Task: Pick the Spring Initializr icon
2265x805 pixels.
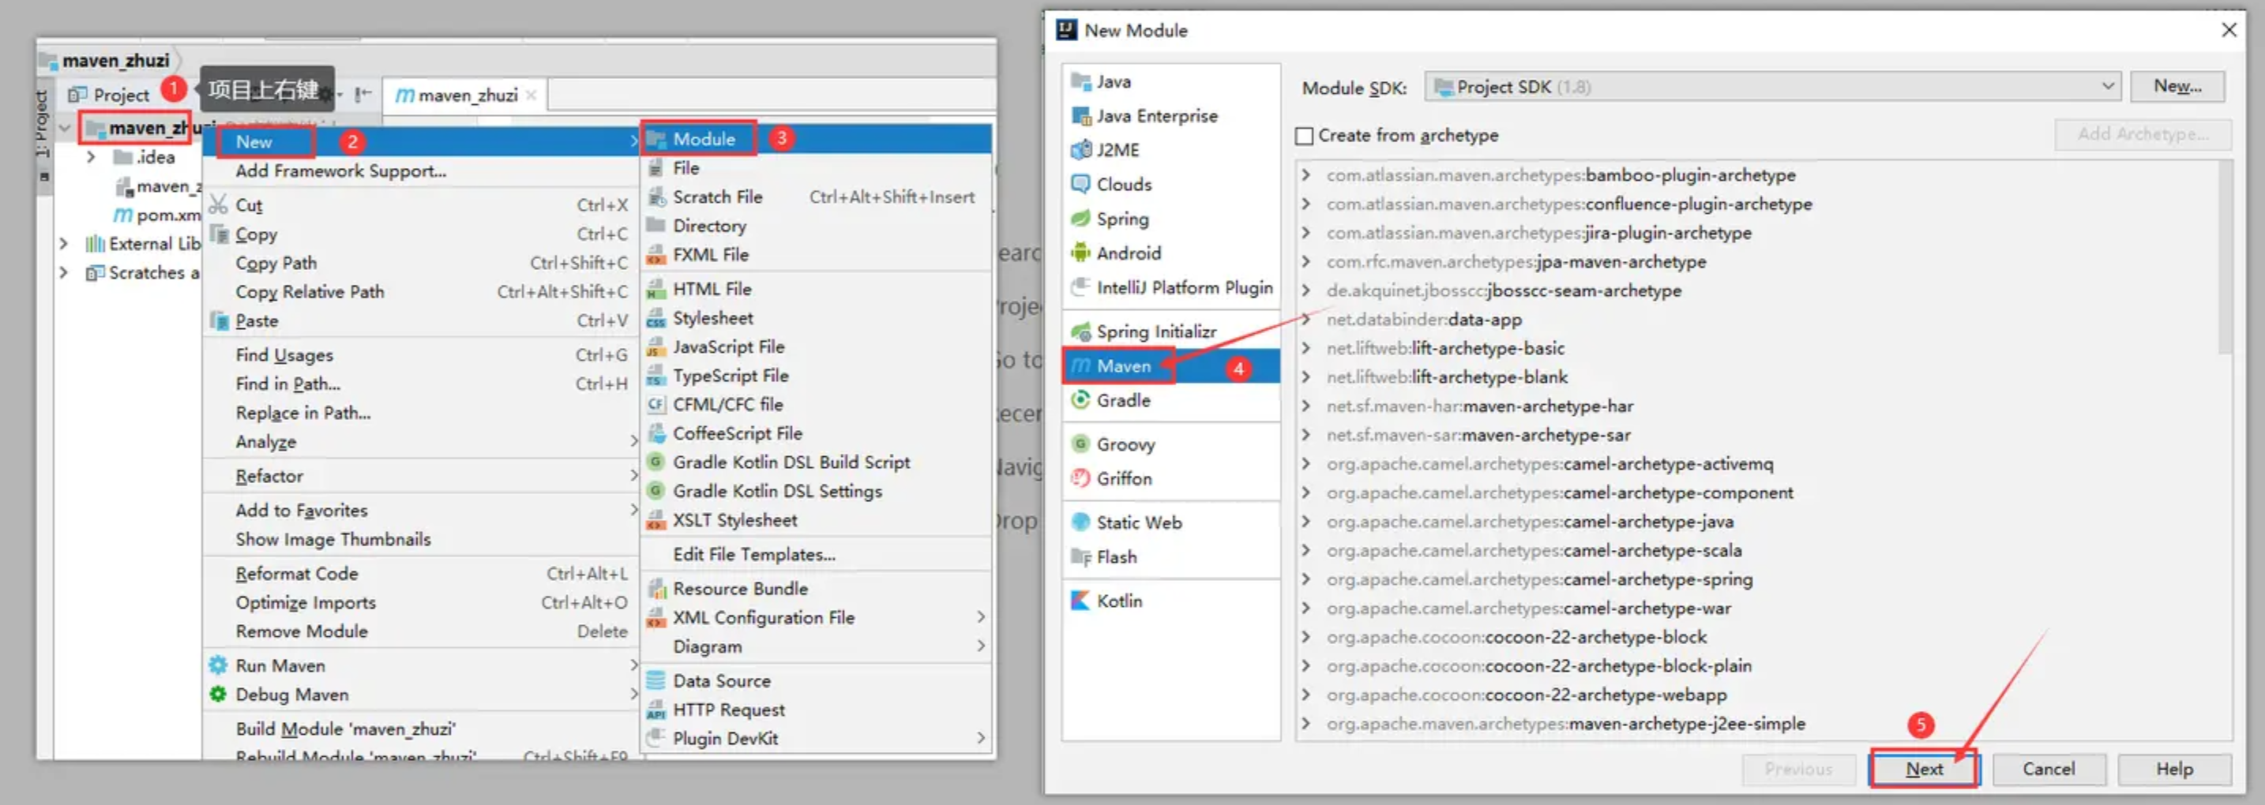Action: click(x=1080, y=331)
